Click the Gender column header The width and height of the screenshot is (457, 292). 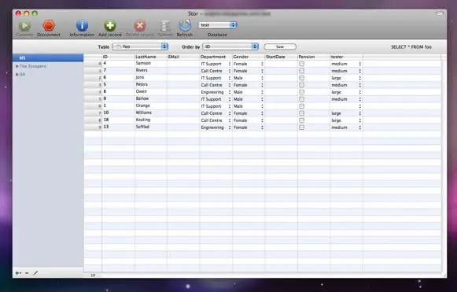pos(249,57)
